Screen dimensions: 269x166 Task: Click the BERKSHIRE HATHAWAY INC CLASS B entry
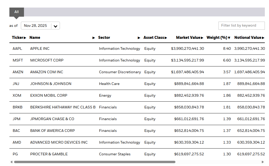[x=63, y=107]
